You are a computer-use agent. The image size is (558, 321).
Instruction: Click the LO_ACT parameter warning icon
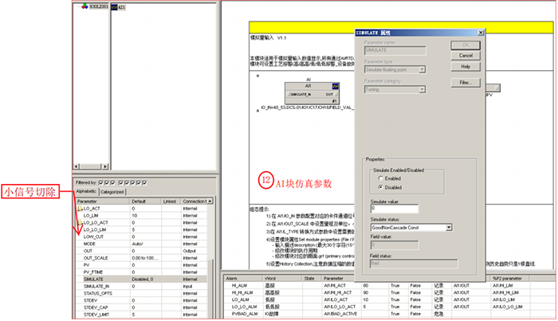pyautogui.click(x=80, y=207)
